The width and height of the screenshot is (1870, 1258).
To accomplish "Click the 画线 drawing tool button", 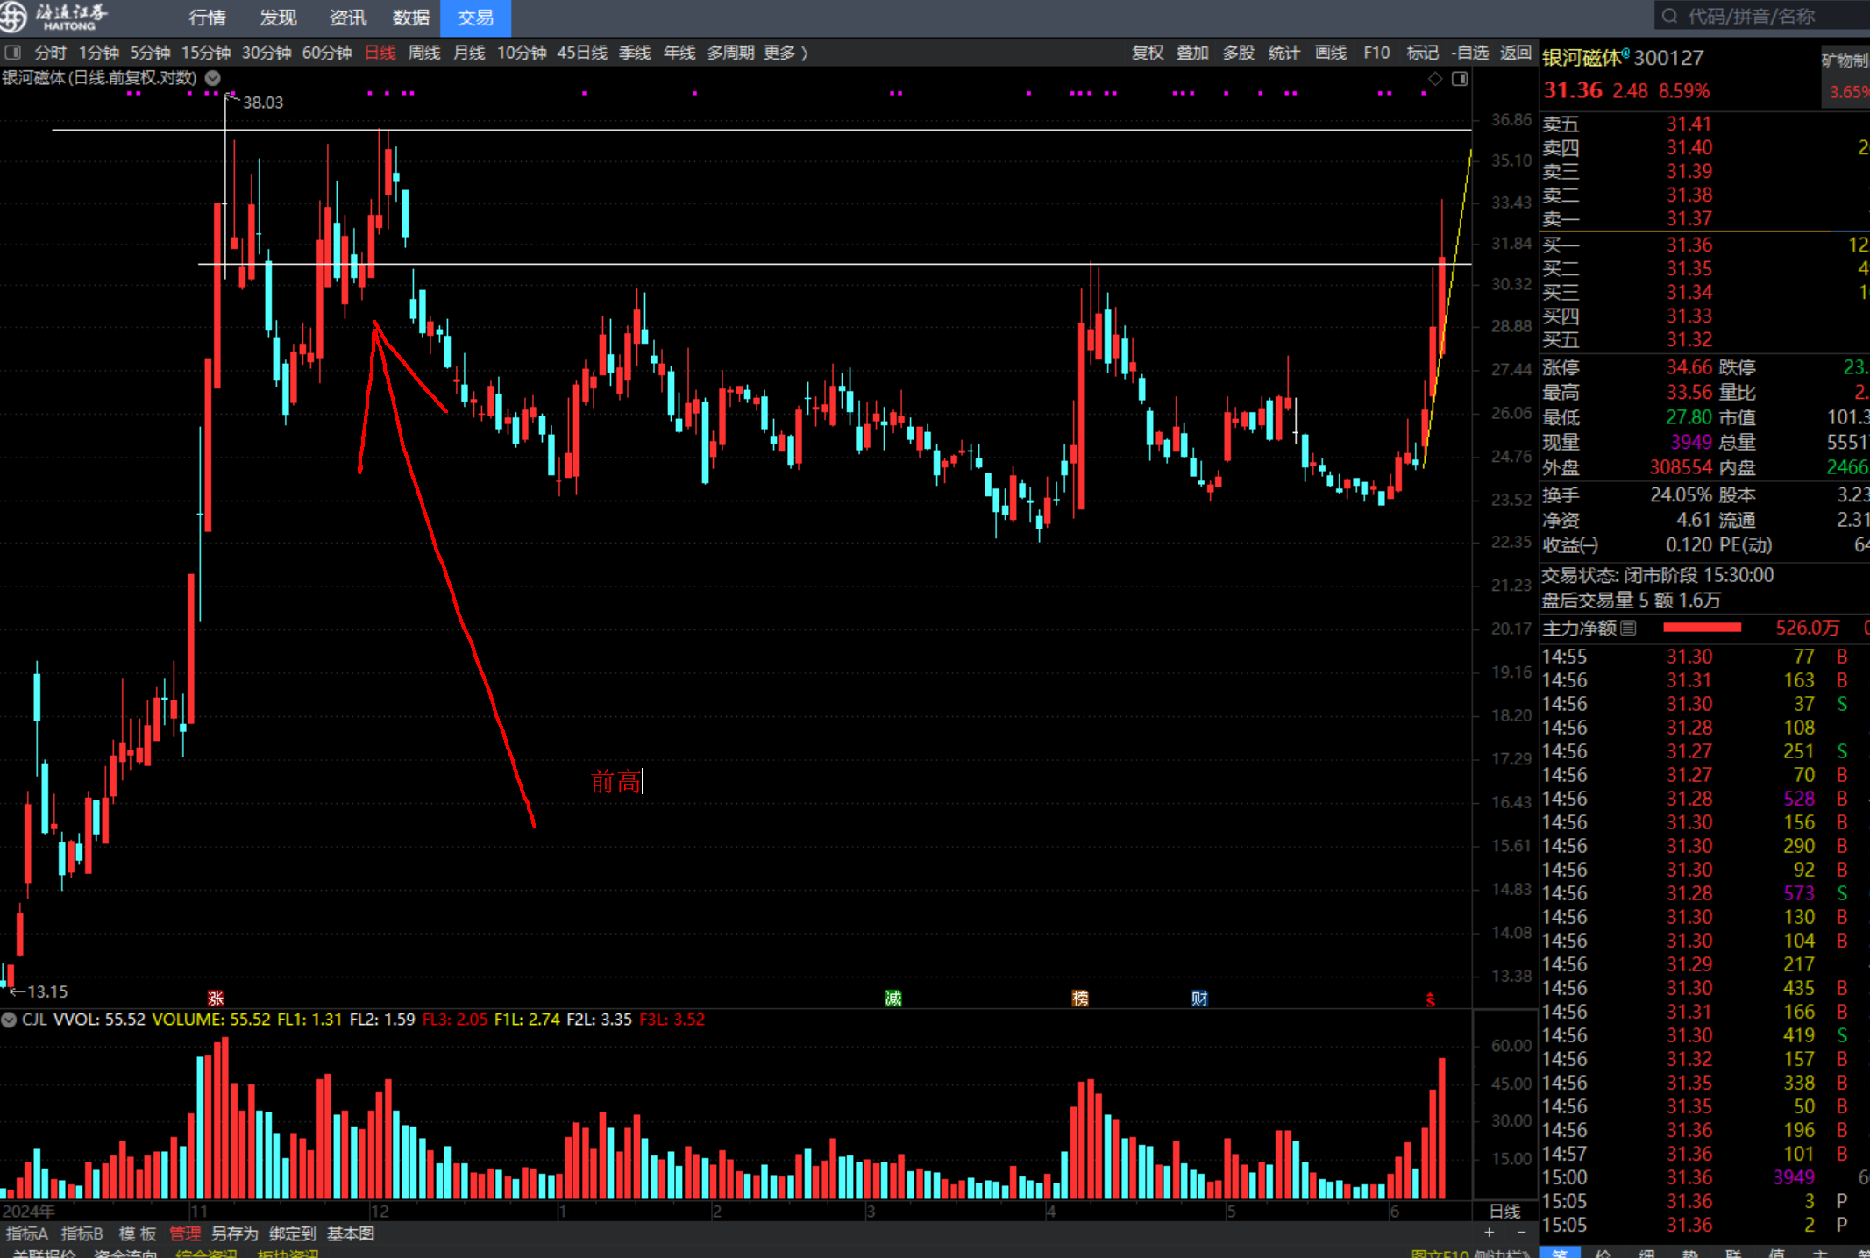I will click(1331, 53).
